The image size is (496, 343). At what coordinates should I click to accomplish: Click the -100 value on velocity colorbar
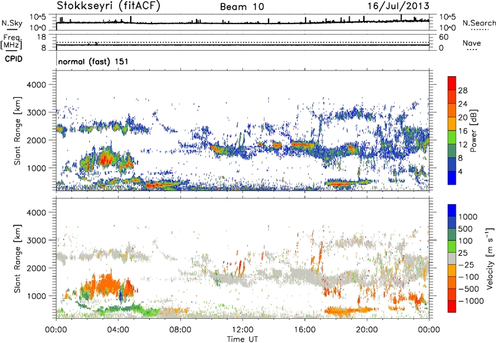pos(469,277)
